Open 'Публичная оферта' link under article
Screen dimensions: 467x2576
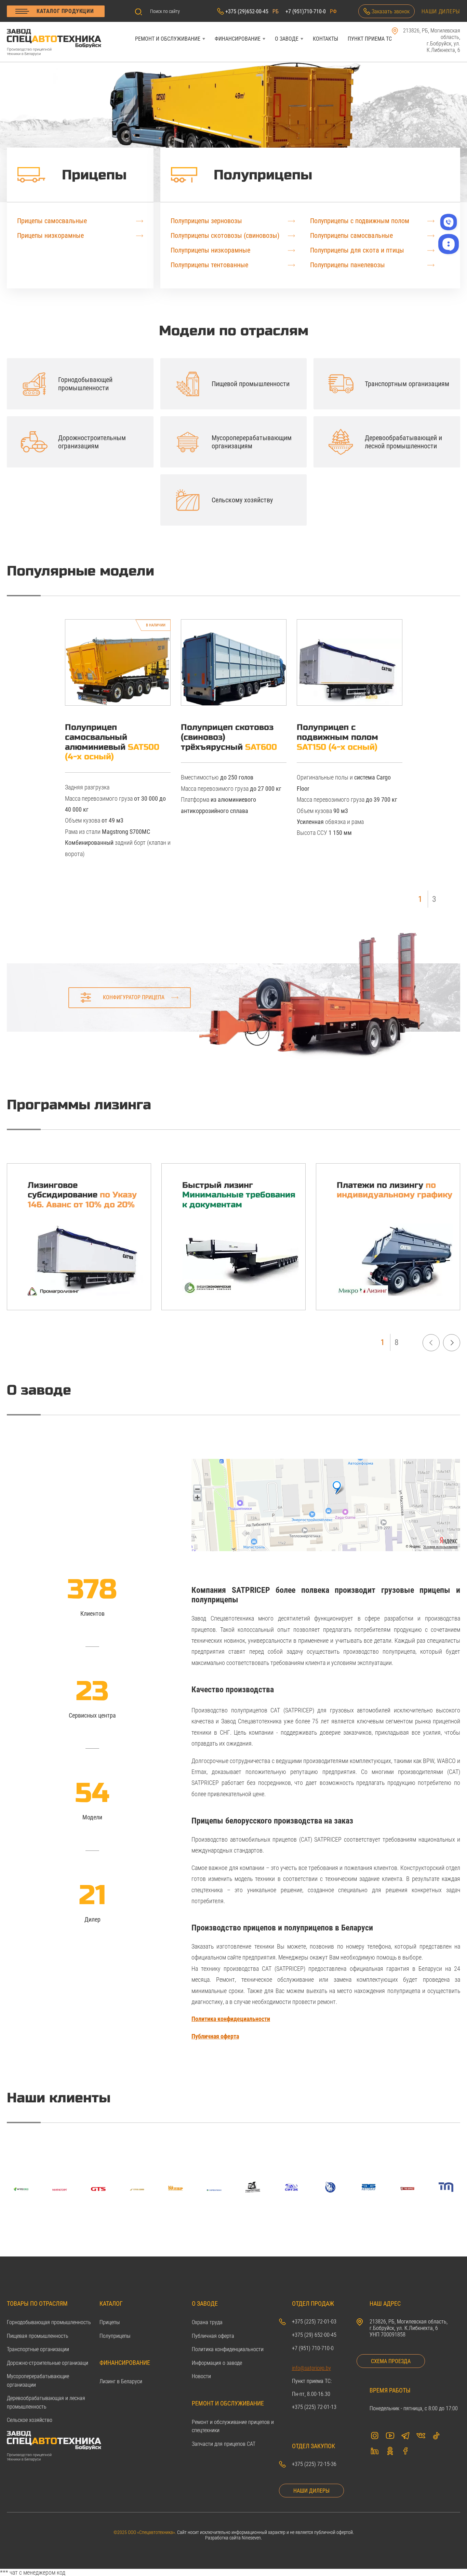pos(215,2036)
